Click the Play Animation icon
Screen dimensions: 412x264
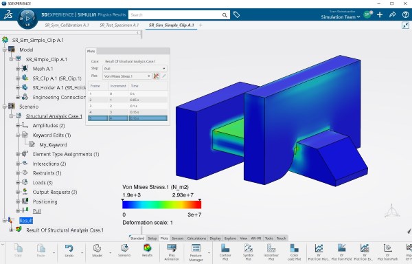(x=172, y=248)
